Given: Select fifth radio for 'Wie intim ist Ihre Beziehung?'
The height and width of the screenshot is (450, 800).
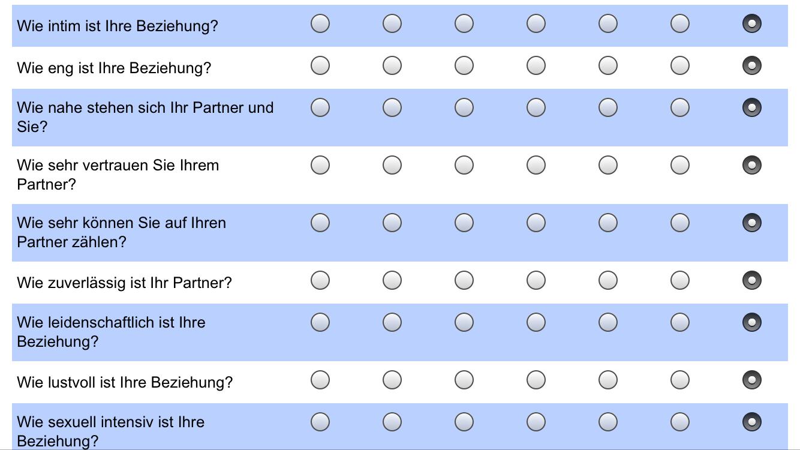Looking at the screenshot, I should 608,23.
